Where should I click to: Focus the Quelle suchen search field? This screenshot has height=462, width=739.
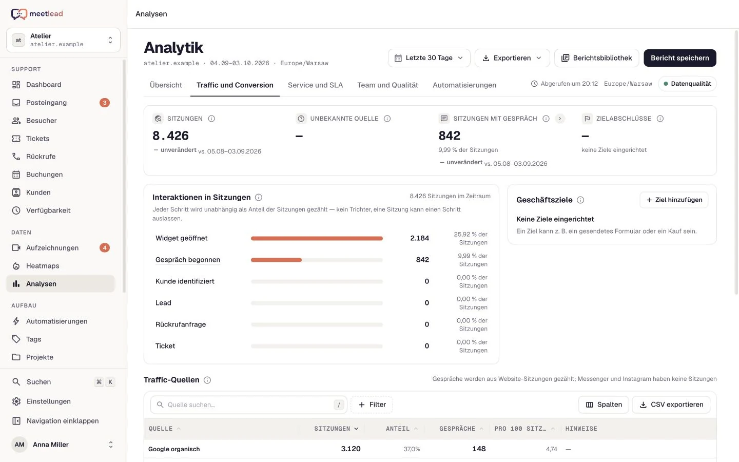click(x=249, y=405)
